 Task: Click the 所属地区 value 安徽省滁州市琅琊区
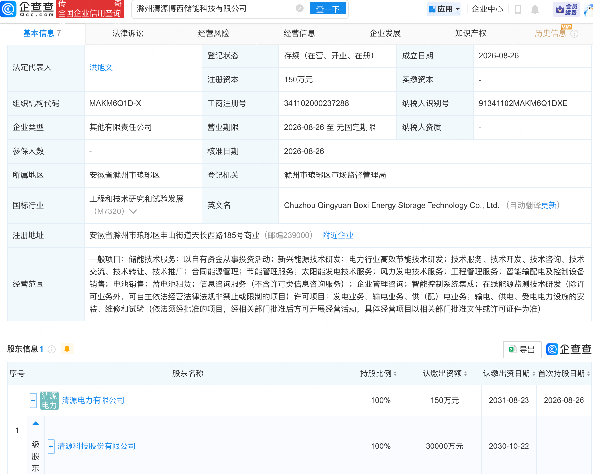point(124,175)
